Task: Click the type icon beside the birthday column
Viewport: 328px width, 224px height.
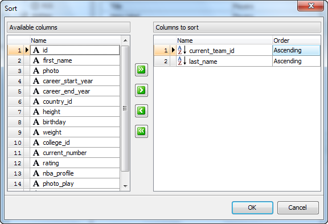Action: tap(36, 122)
